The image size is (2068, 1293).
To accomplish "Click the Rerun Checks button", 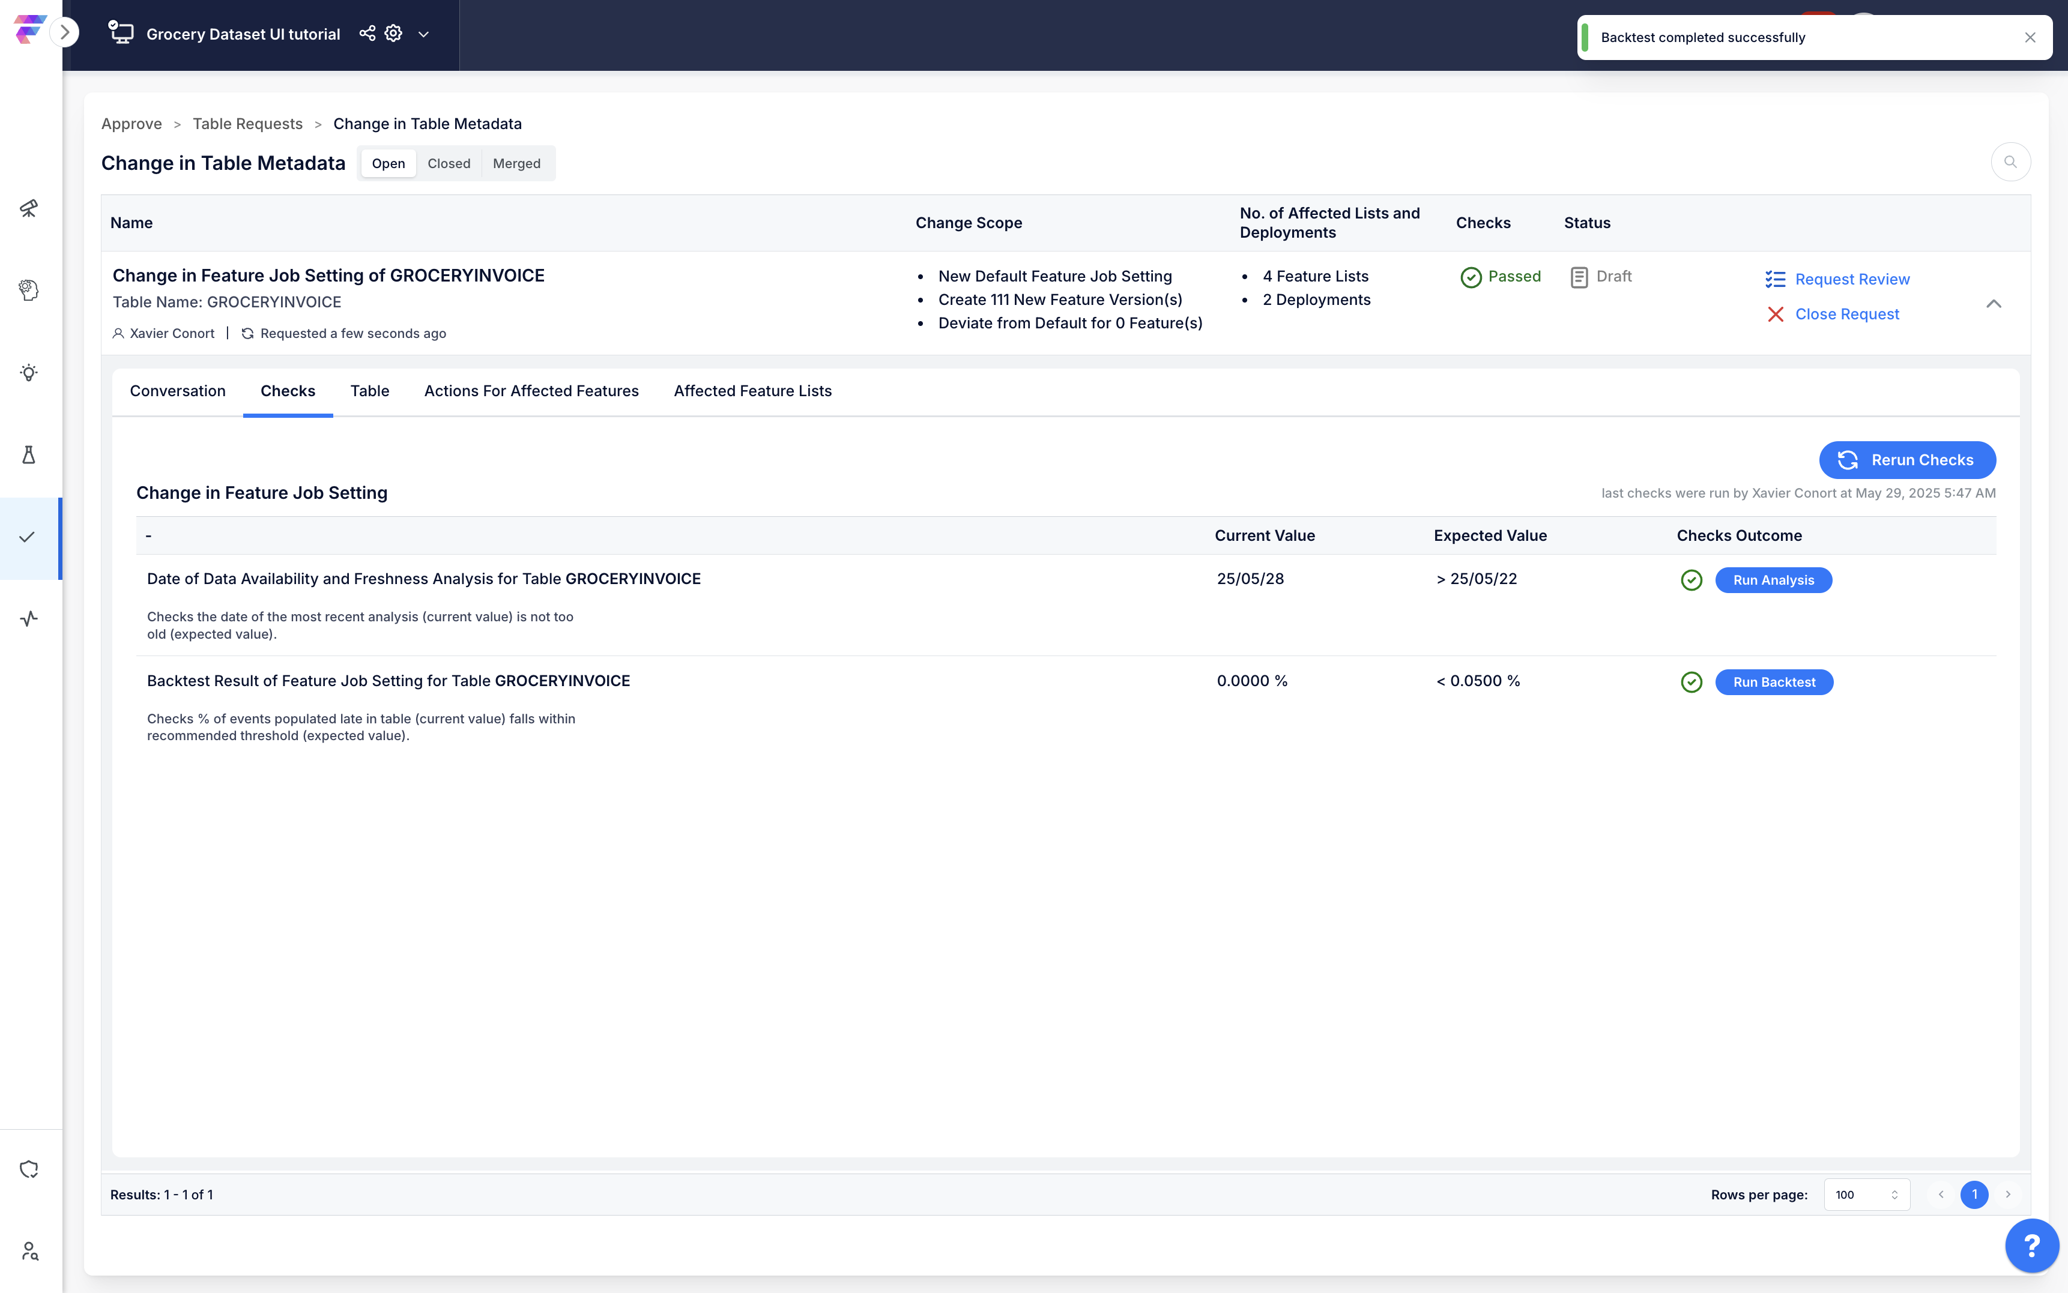I will (x=1907, y=460).
